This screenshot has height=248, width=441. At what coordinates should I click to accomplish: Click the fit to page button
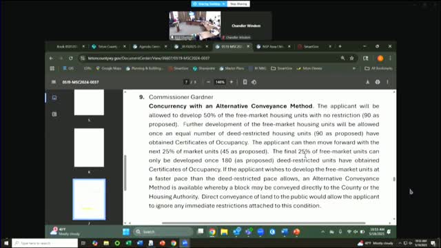245,82
